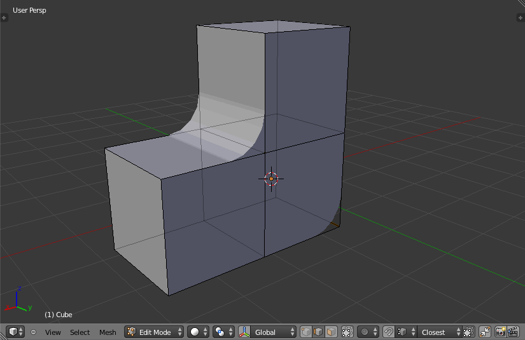This screenshot has width=525, height=340.
Task: Toggle limit selection to visible
Action: [347, 332]
